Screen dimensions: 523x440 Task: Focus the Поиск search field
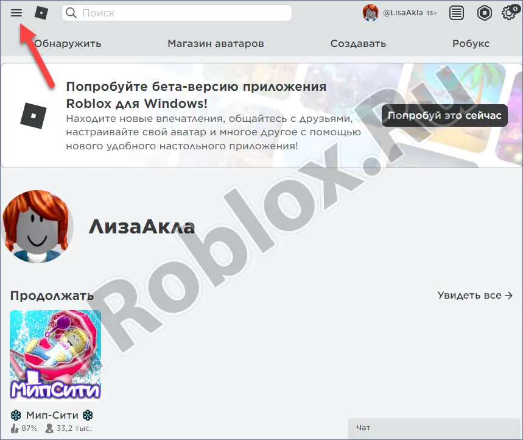tap(183, 13)
